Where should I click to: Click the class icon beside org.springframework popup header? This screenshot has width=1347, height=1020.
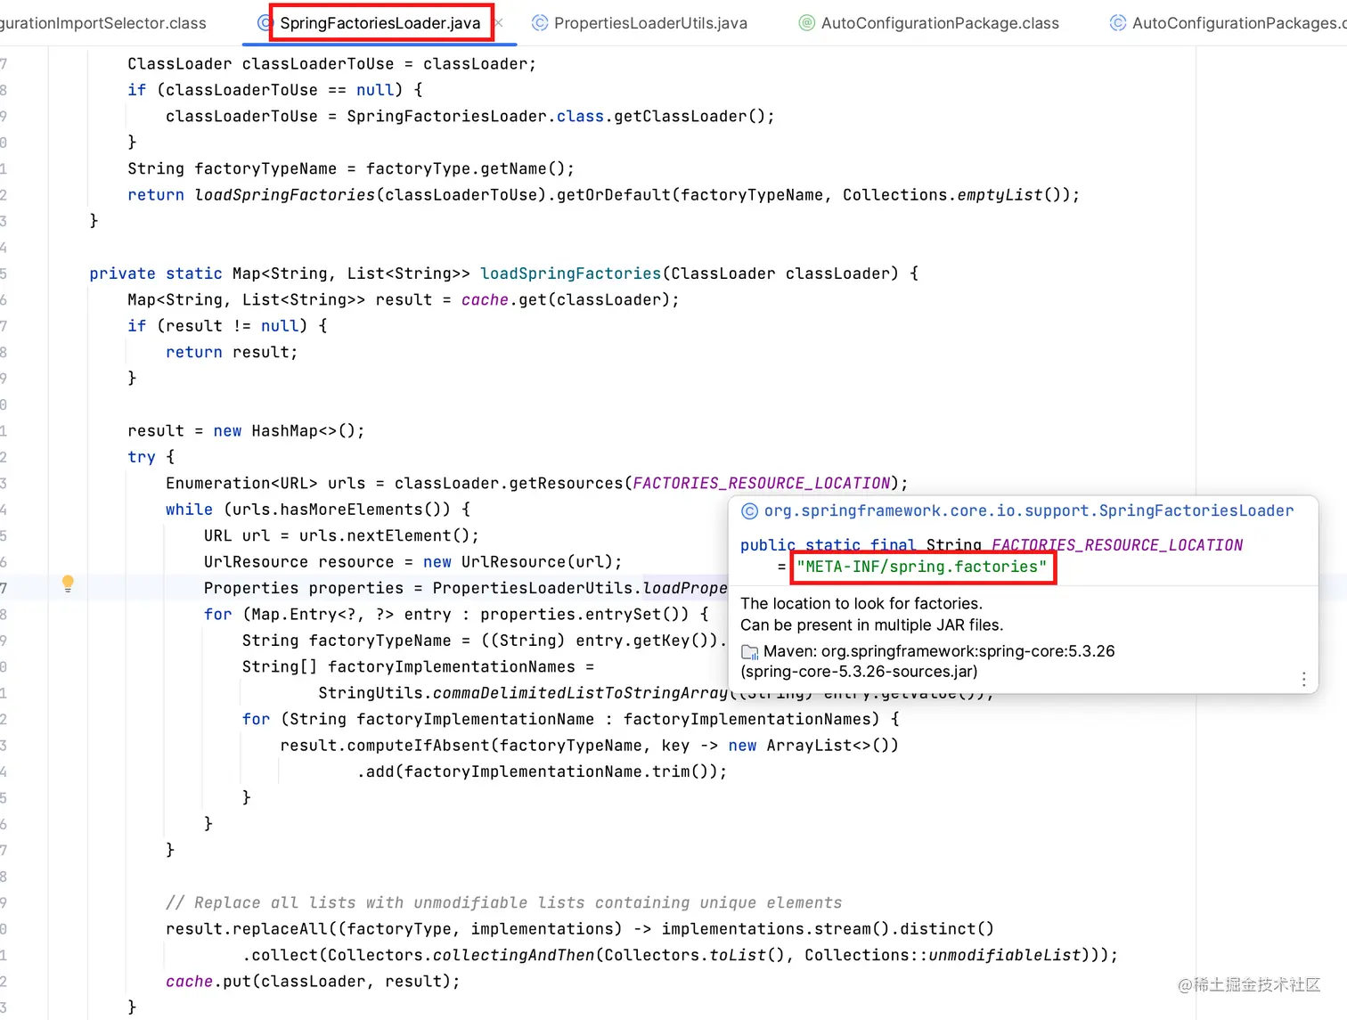pyautogui.click(x=750, y=511)
